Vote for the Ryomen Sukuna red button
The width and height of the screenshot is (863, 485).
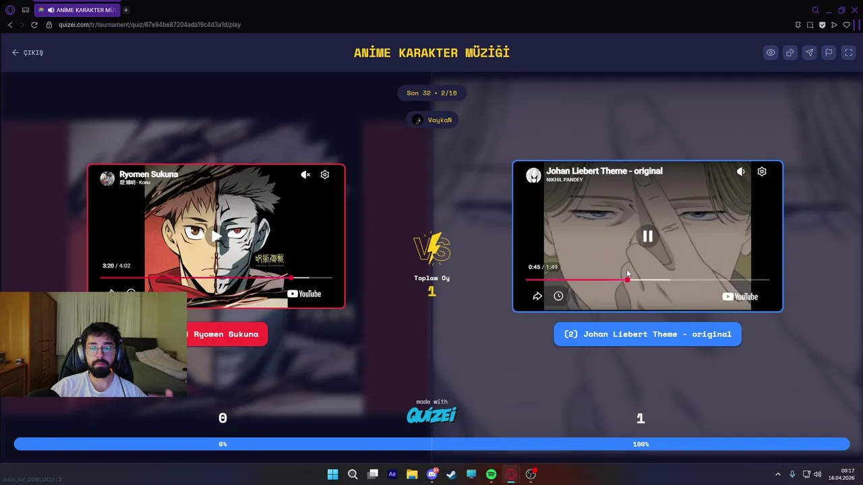227,334
